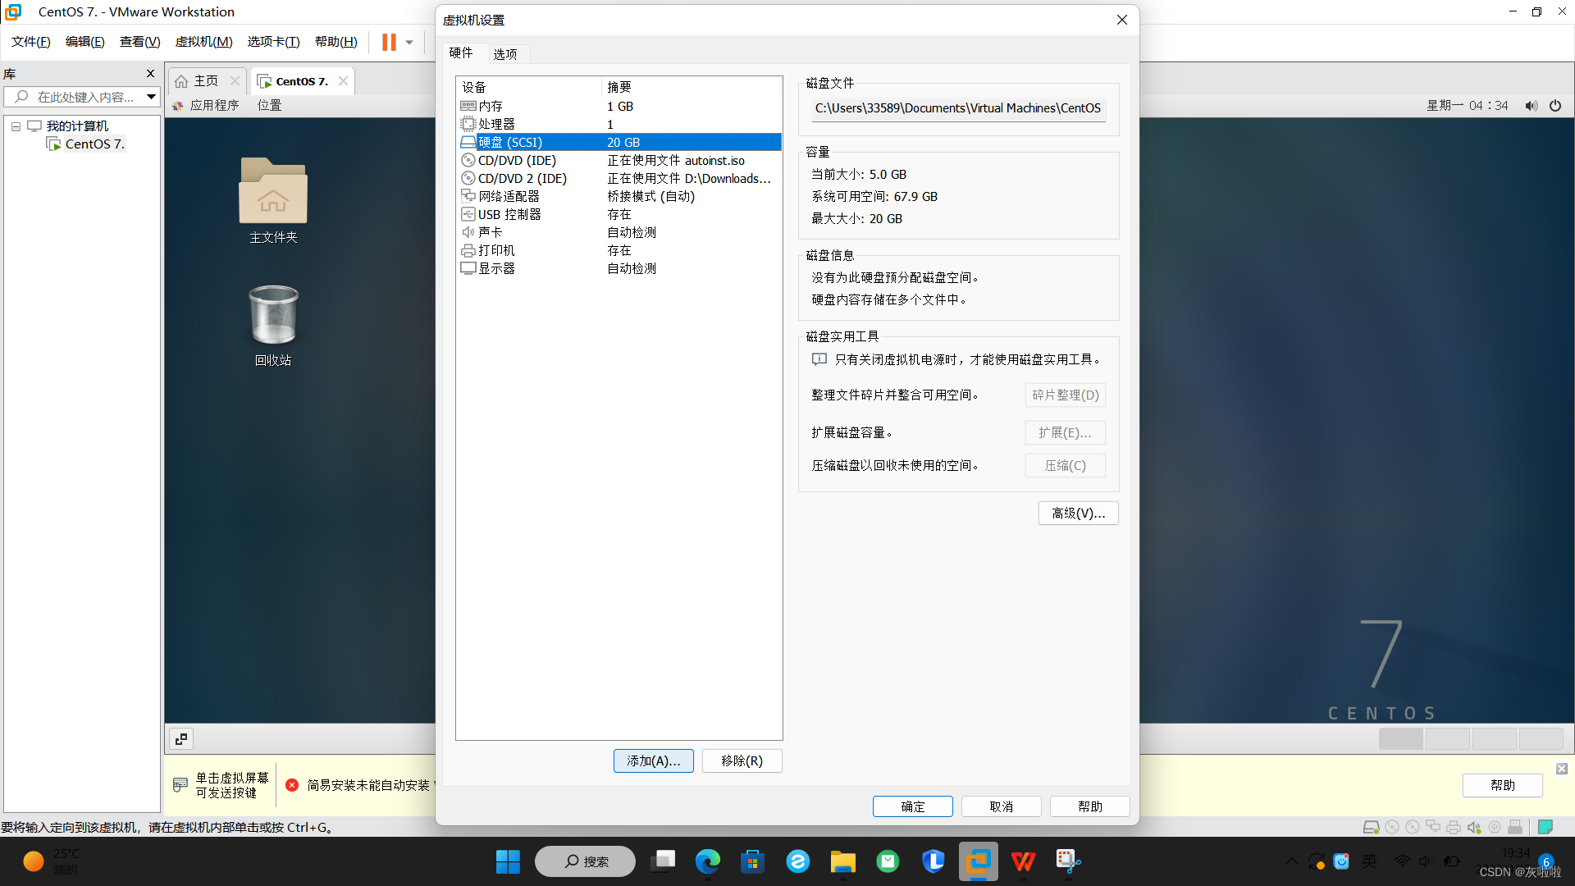
Task: Click the 确定 OK button
Action: click(x=912, y=807)
